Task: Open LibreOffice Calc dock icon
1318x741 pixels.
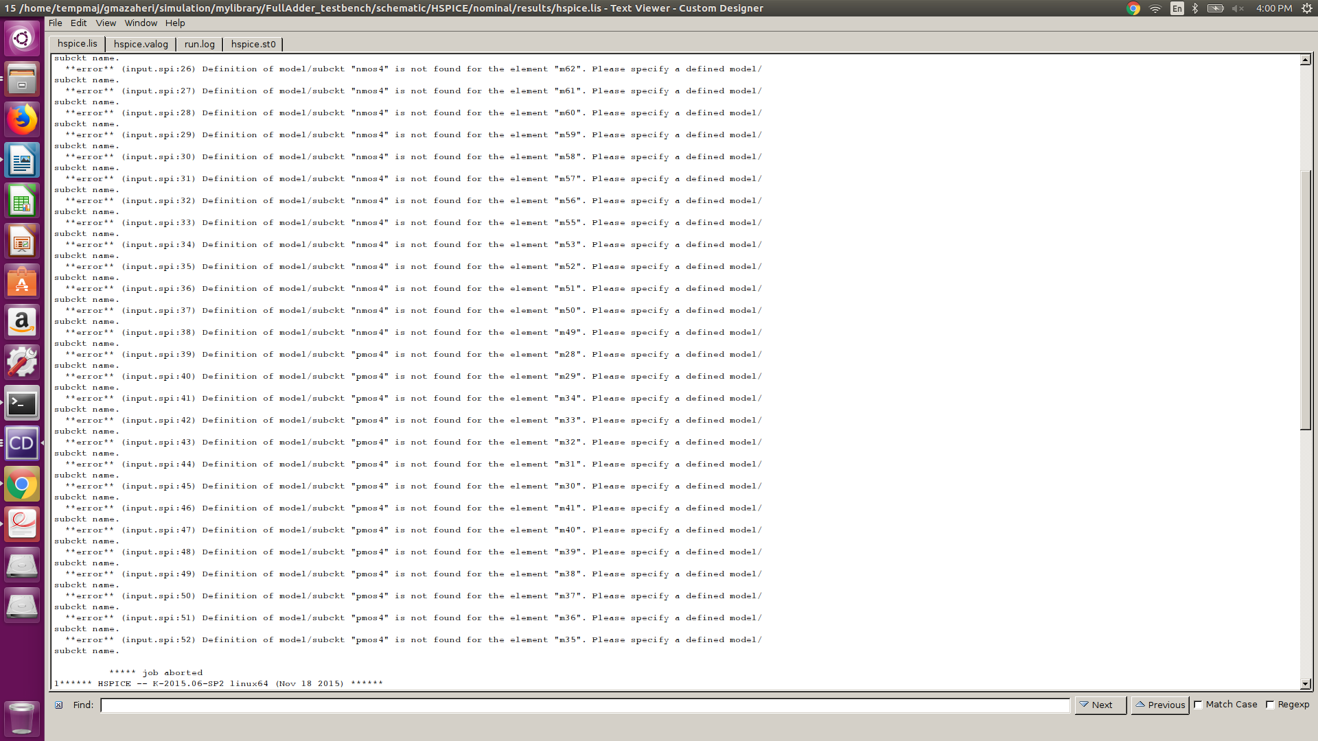Action: [x=21, y=201]
